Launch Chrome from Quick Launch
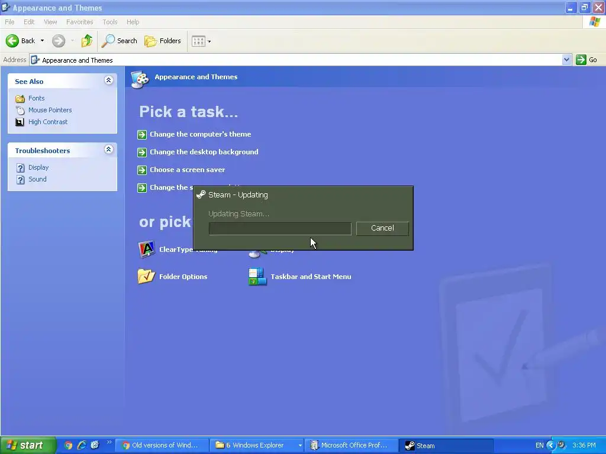606x454 pixels. [69, 445]
